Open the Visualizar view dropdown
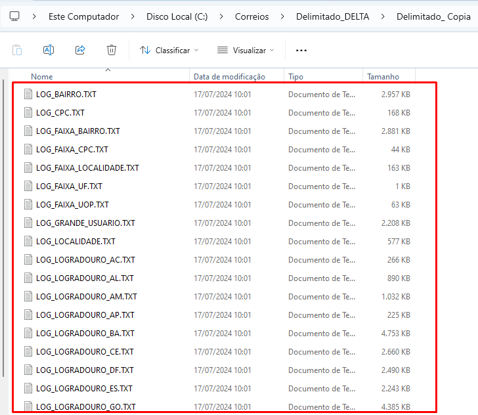This screenshot has width=478, height=415. 246,51
